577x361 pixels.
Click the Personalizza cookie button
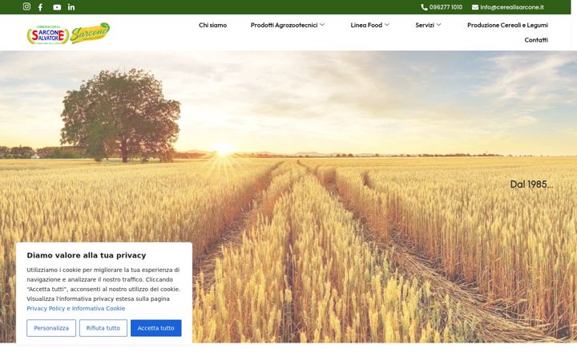51,328
